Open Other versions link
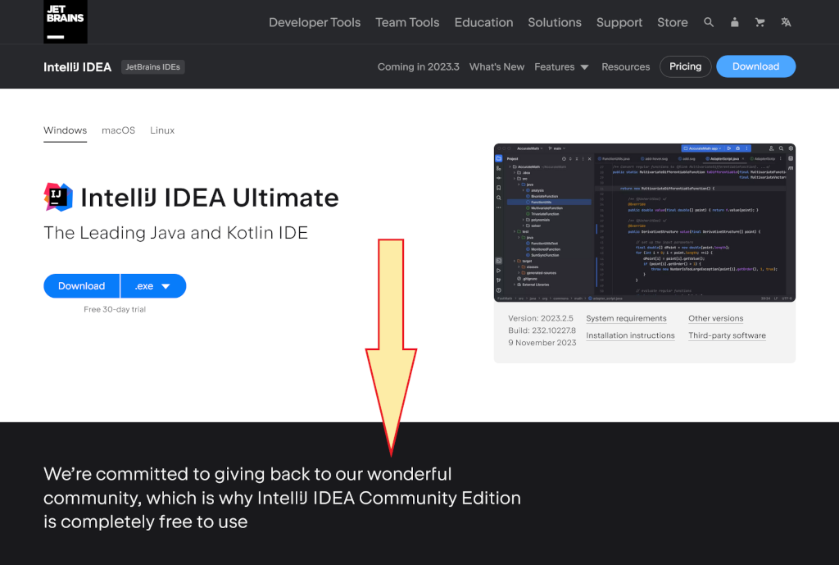 716,319
